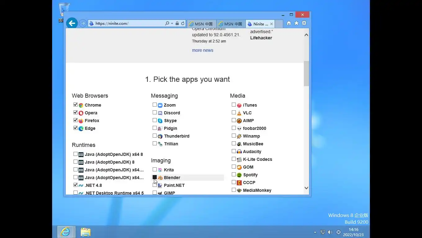
Task: Go forward in browser history
Action: [x=83, y=23]
